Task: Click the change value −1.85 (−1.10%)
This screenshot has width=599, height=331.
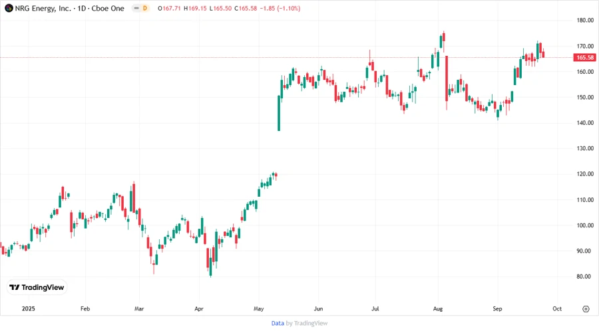Action: pos(280,8)
